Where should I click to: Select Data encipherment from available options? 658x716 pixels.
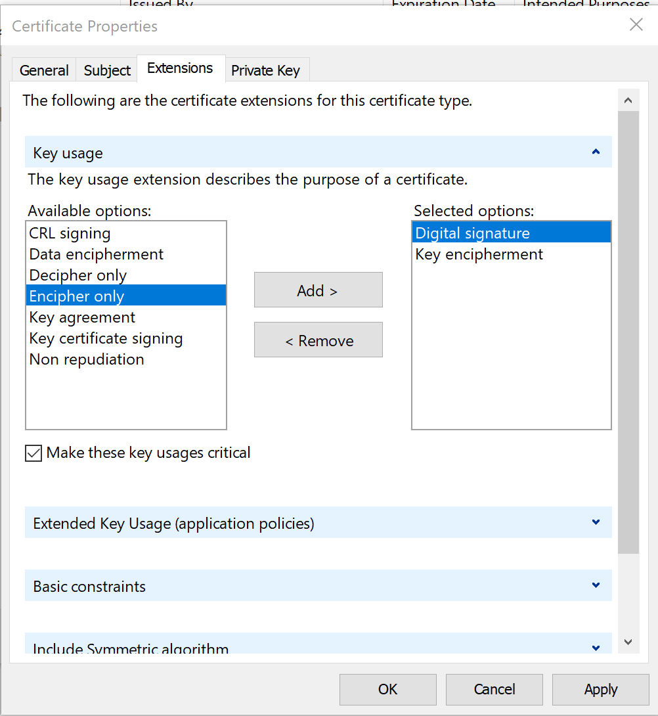coord(96,254)
